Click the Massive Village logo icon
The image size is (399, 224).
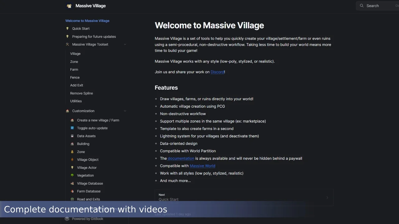tap(69, 6)
